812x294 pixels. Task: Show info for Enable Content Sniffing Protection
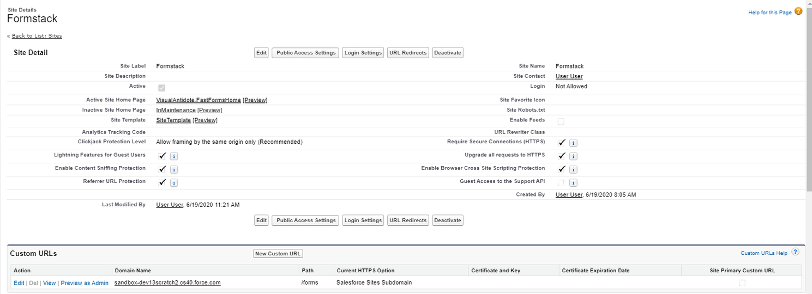174,169
